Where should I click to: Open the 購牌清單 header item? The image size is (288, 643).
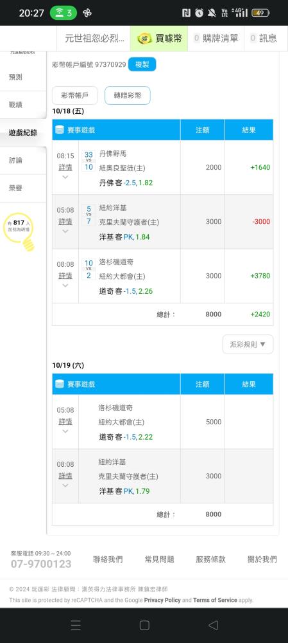216,39
